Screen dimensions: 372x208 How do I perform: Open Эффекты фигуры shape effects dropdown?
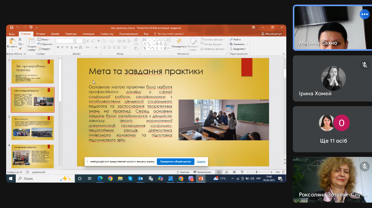[x=213, y=49]
